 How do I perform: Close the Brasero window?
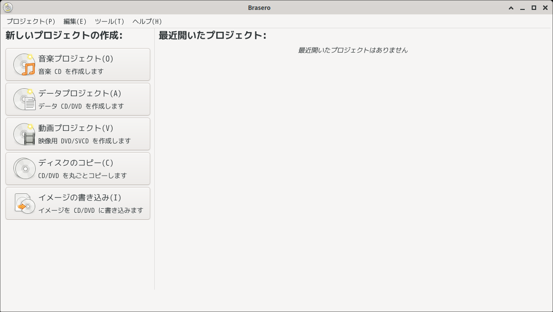[x=545, y=8]
